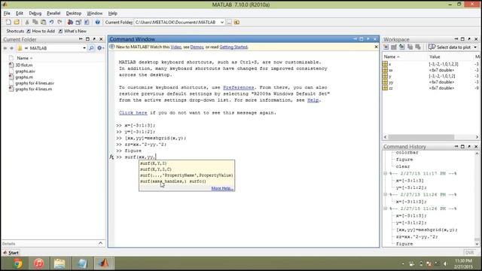The height and width of the screenshot is (271, 482).
Task: Expand the Details section chevron
Action: pyautogui.click(x=100, y=243)
